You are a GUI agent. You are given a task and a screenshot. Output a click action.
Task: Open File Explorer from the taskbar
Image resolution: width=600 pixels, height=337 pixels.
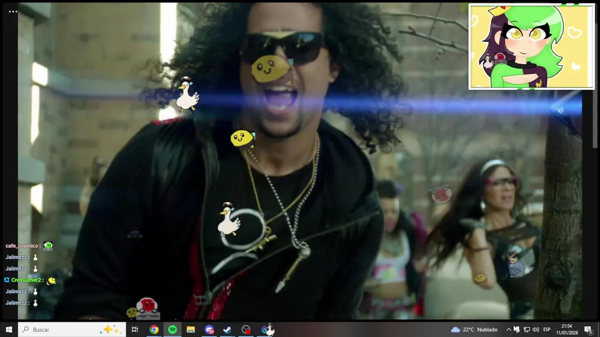pos(190,330)
